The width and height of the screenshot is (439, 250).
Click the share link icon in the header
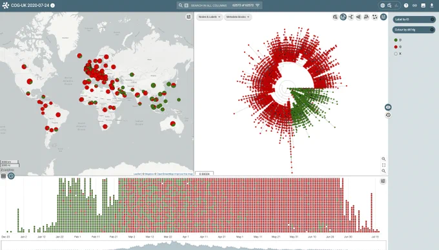414,5
